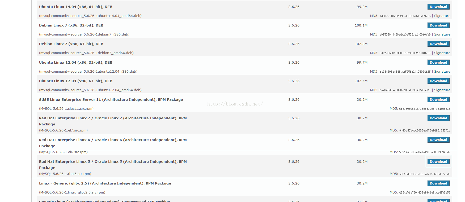The image size is (465, 202).
Task: Click title 'Red Hat Enterprise Linux 6 / Oracle Linux 6'
Action: [113, 143]
